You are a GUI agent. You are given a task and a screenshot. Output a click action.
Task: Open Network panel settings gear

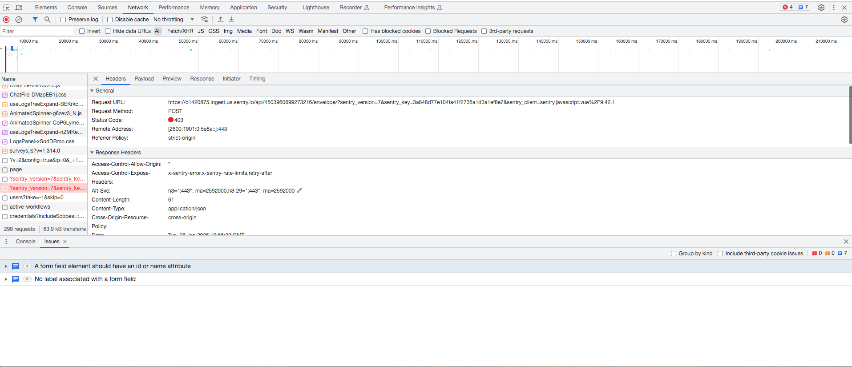(x=844, y=20)
